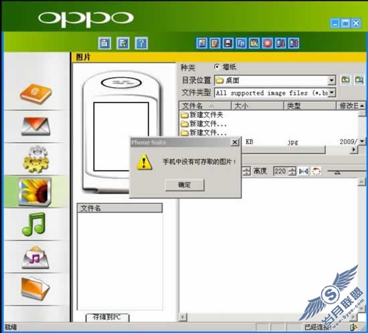Click the edit note toolbar icon
Viewport: 368px width, 333px height.
[215, 43]
